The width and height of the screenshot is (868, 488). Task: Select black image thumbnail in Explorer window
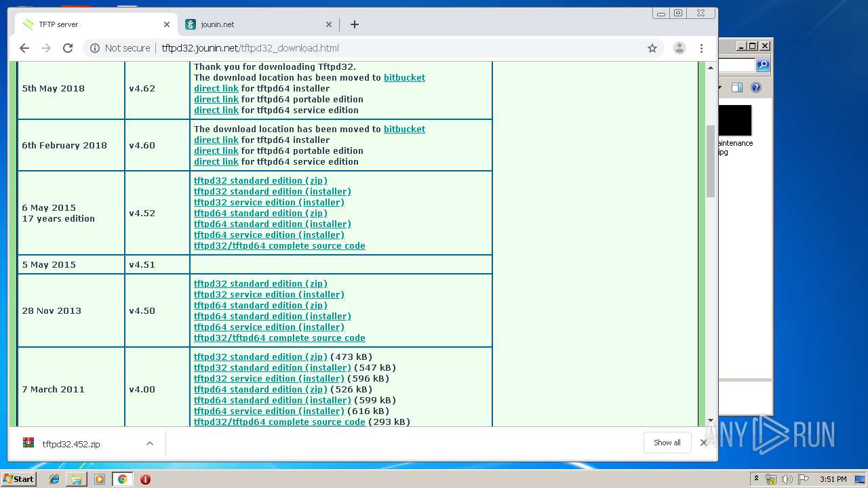pyautogui.click(x=735, y=121)
